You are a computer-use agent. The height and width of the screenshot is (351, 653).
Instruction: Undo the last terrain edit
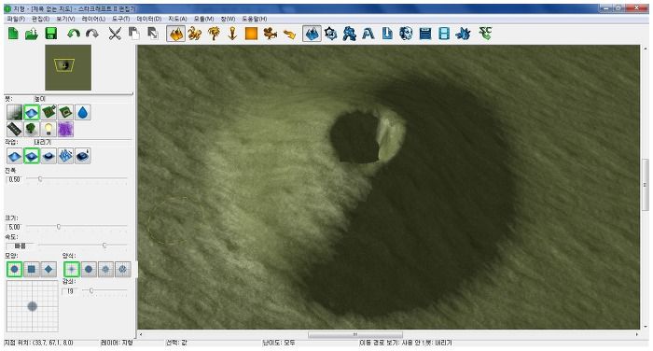coord(74,34)
